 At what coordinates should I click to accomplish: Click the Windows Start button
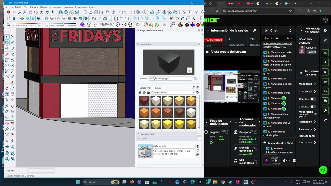[x=78, y=182]
